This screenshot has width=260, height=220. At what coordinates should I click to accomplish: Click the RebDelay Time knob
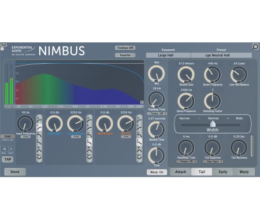coord(186,148)
